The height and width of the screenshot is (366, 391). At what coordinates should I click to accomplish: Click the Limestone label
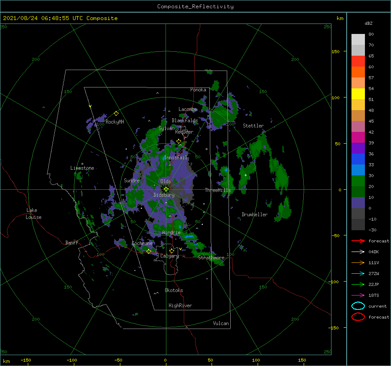point(82,168)
